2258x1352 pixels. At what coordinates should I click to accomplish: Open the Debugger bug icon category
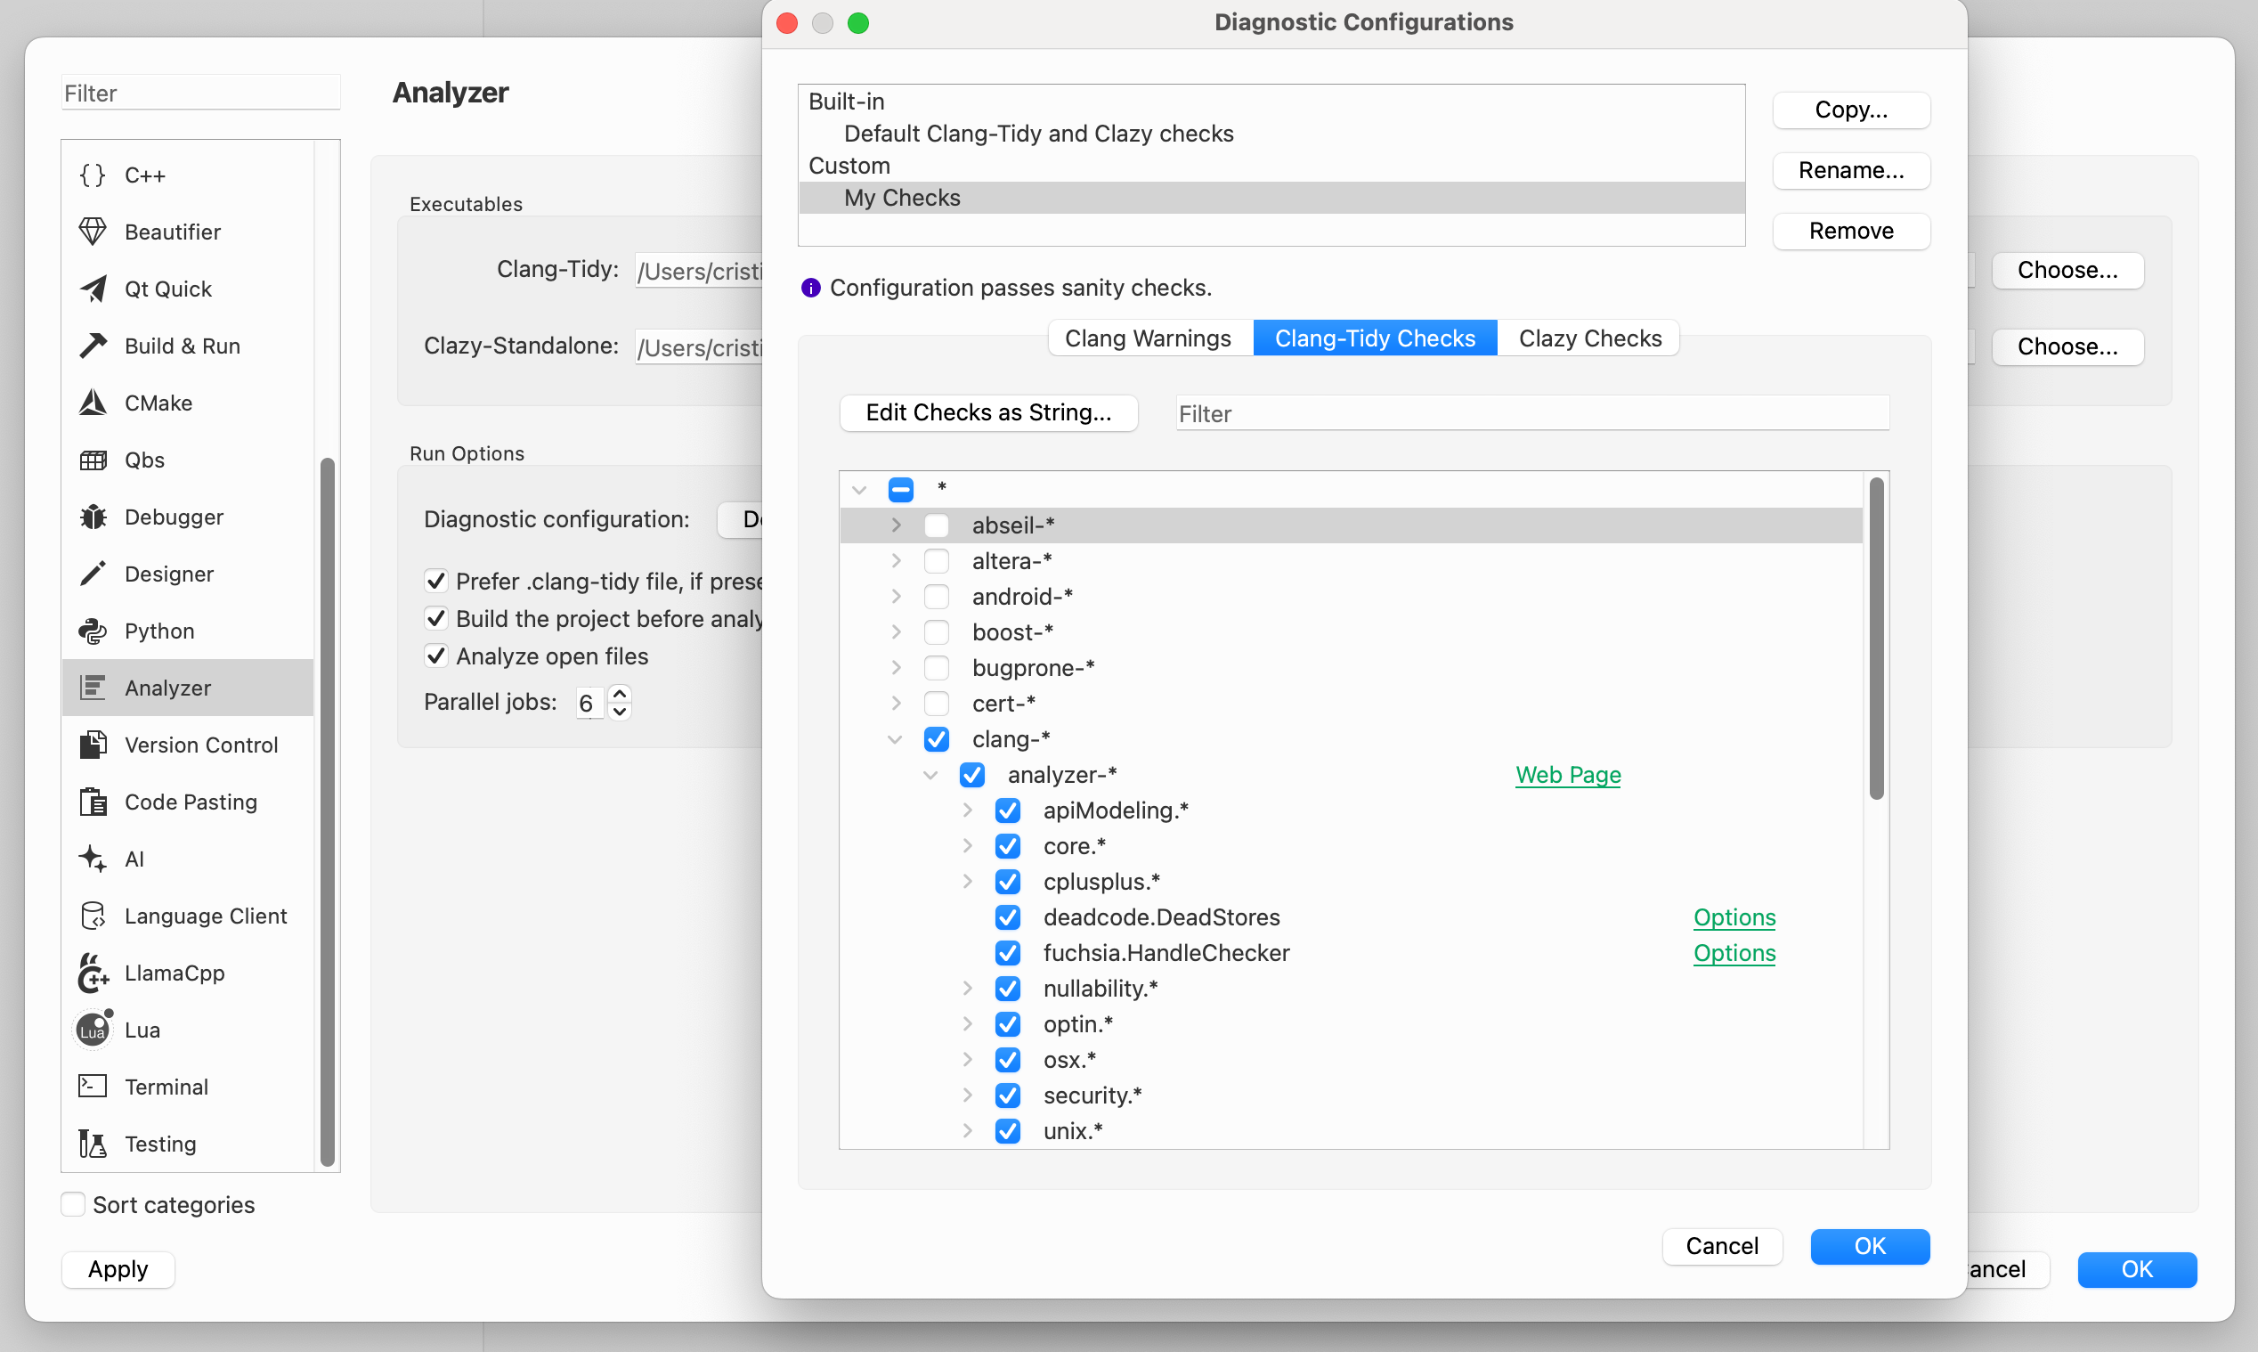(x=93, y=517)
